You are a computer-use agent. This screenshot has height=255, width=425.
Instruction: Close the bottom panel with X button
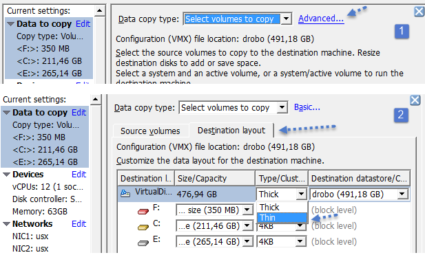(x=415, y=100)
